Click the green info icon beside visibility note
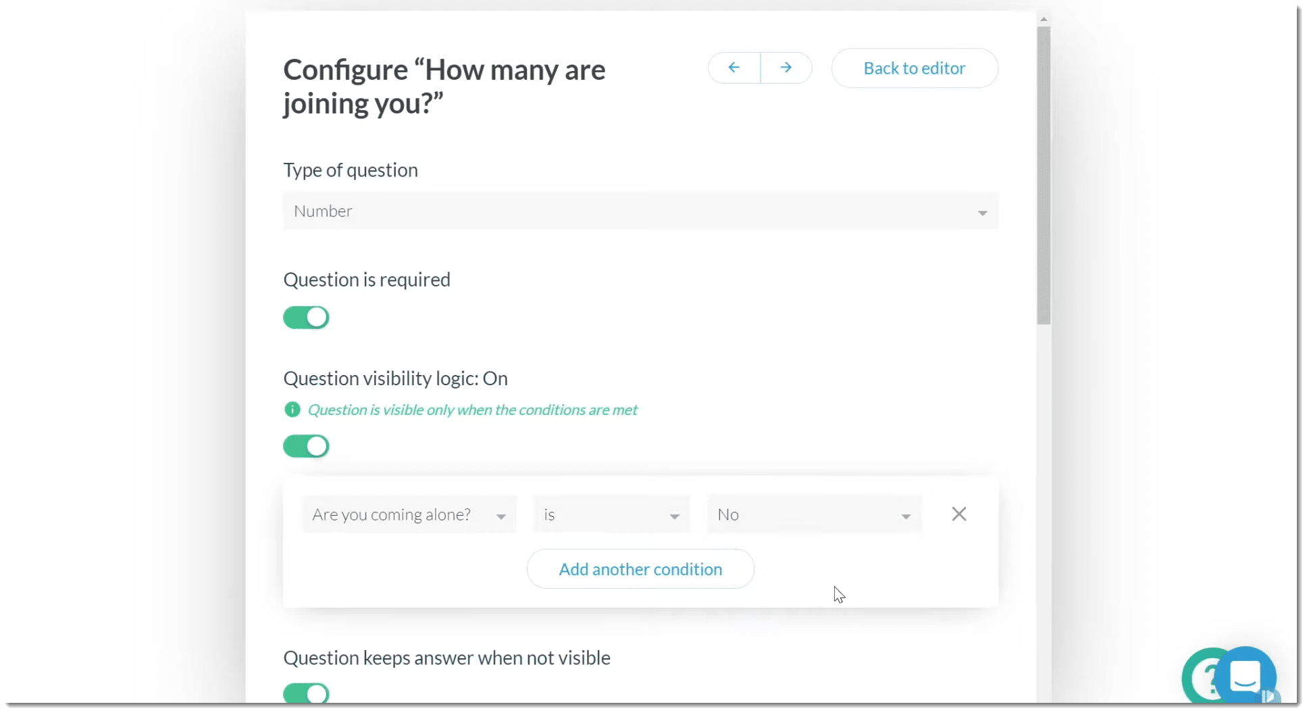This screenshot has width=1307, height=713. pos(292,410)
